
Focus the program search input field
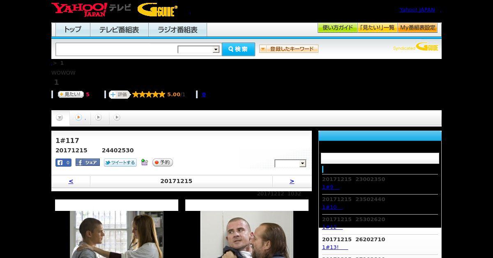(x=117, y=49)
